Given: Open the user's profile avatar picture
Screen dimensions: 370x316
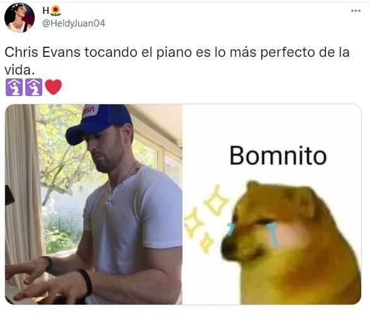Looking at the screenshot, I should tap(20, 18).
